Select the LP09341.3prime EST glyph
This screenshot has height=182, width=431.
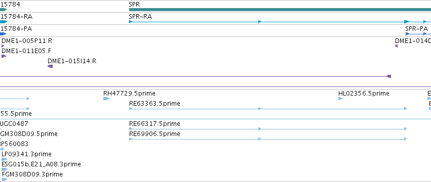coord(4,159)
